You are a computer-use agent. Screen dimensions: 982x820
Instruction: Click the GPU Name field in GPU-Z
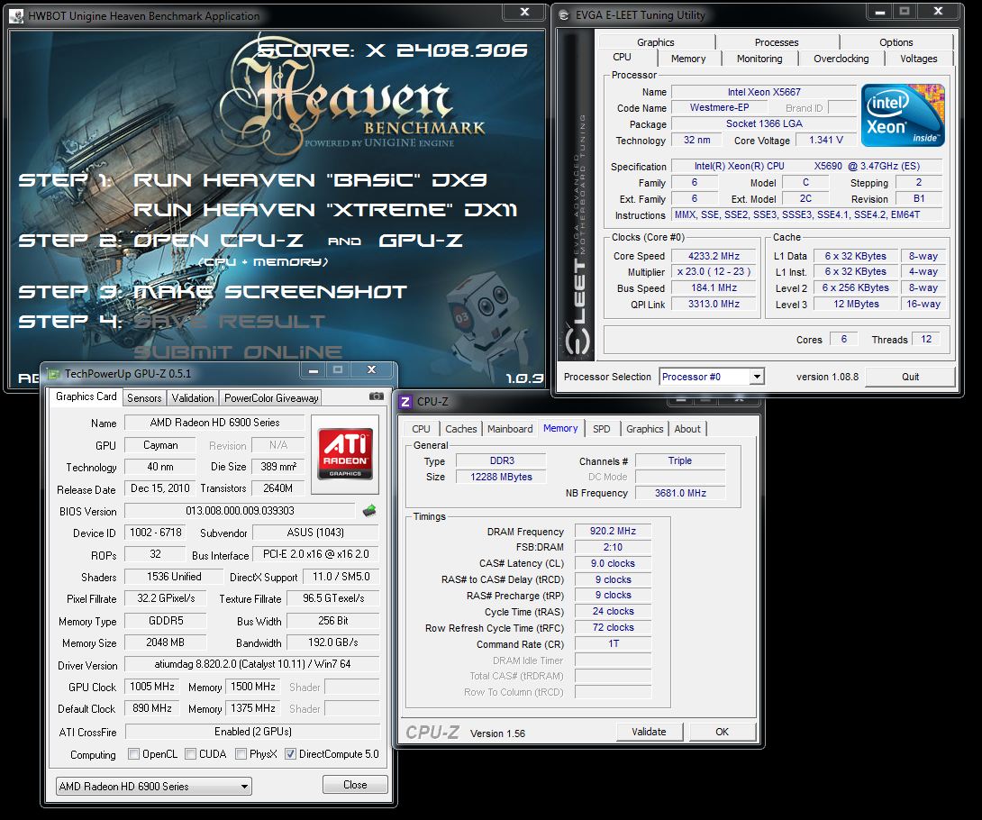tap(214, 423)
